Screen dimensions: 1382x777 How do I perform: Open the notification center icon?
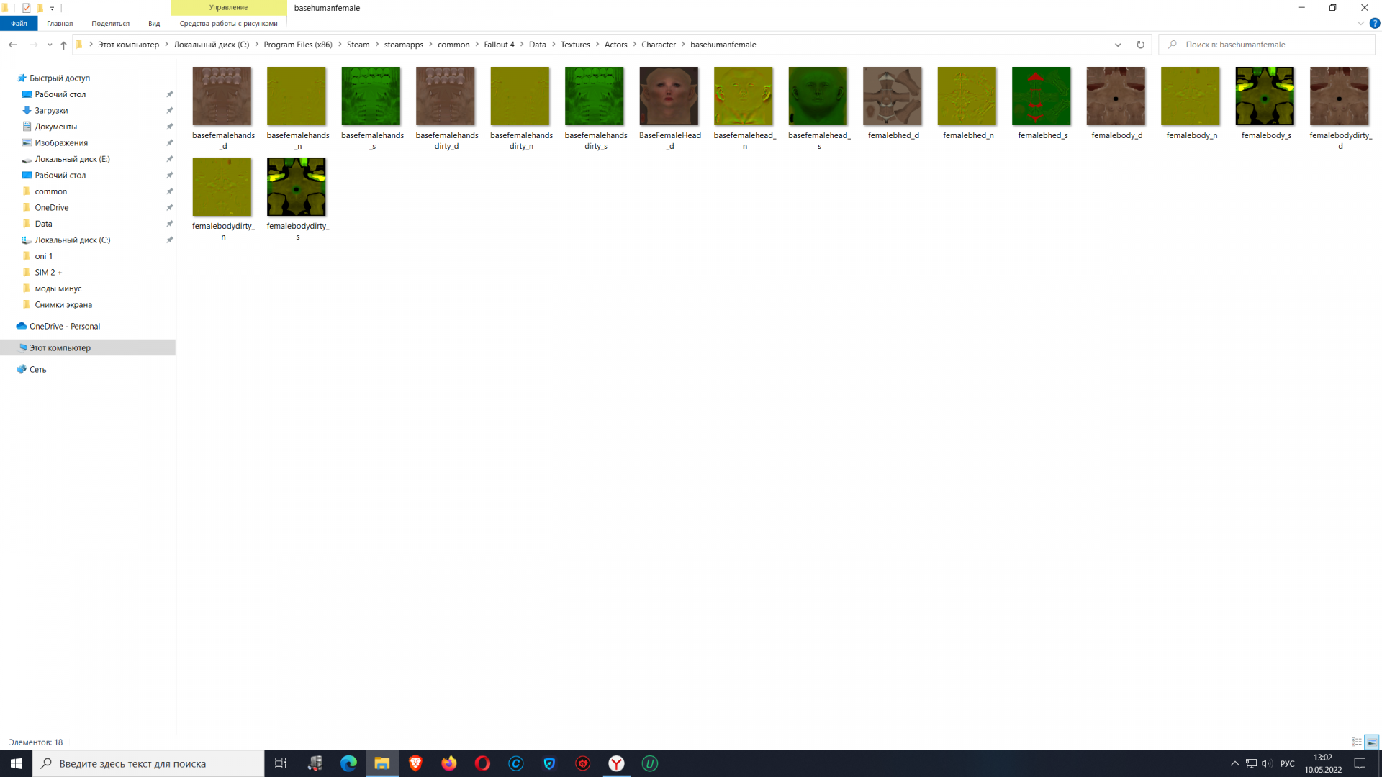(x=1360, y=763)
